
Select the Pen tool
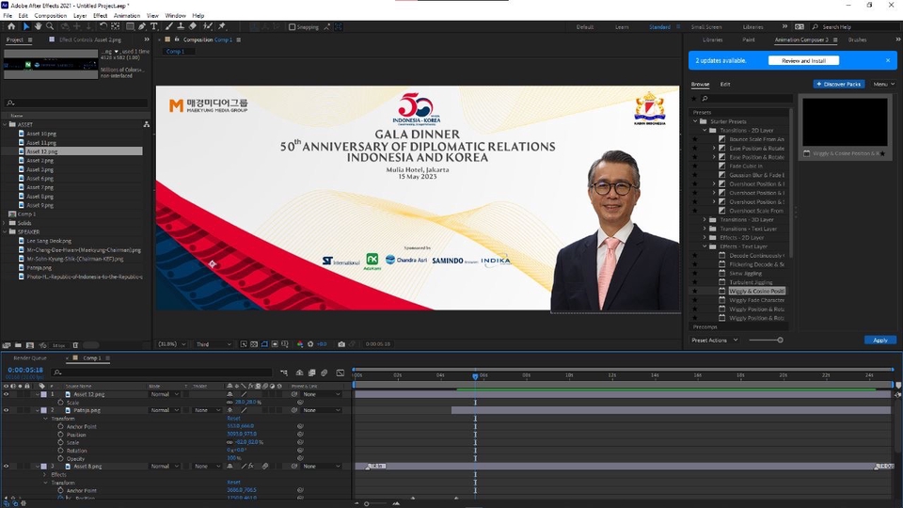(141, 26)
